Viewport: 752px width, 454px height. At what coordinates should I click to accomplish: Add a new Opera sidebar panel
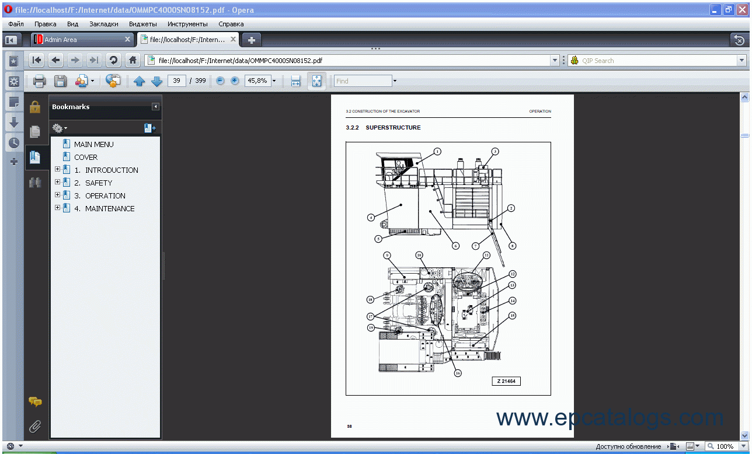pyautogui.click(x=14, y=162)
